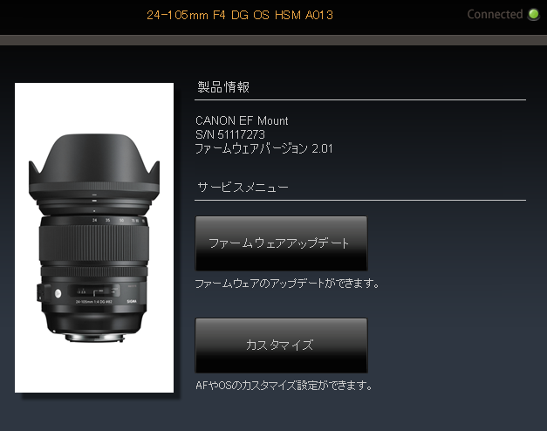The height and width of the screenshot is (431, 547).
Task: Select the Sigma lens product image
Action: tap(94, 237)
